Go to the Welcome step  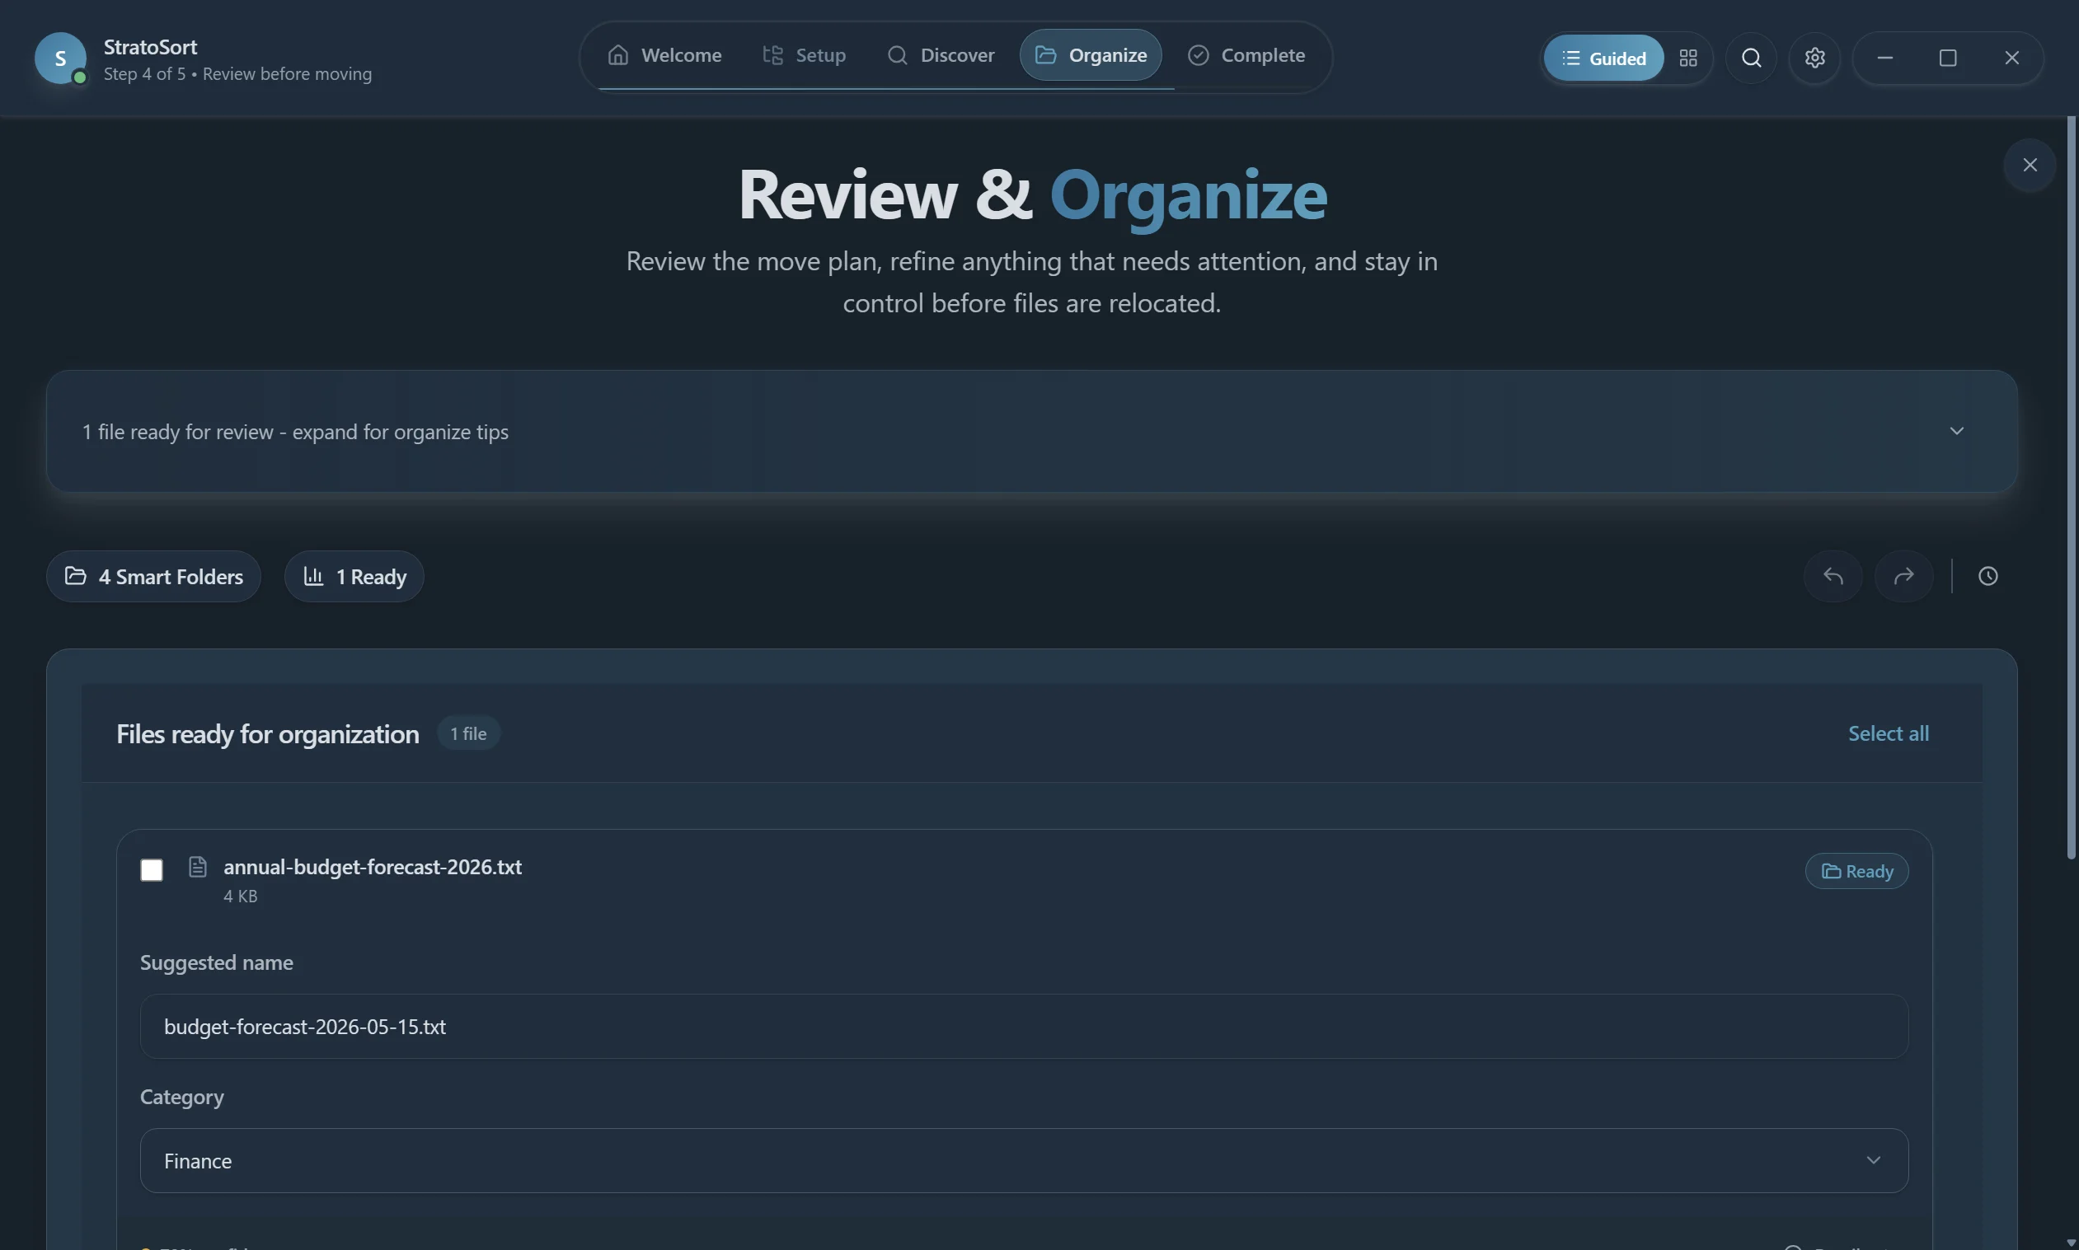(665, 55)
